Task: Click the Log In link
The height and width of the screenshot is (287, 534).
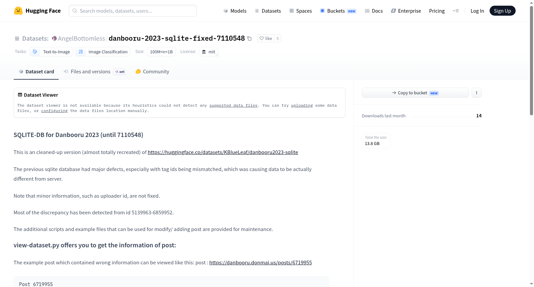Action: tap(477, 11)
